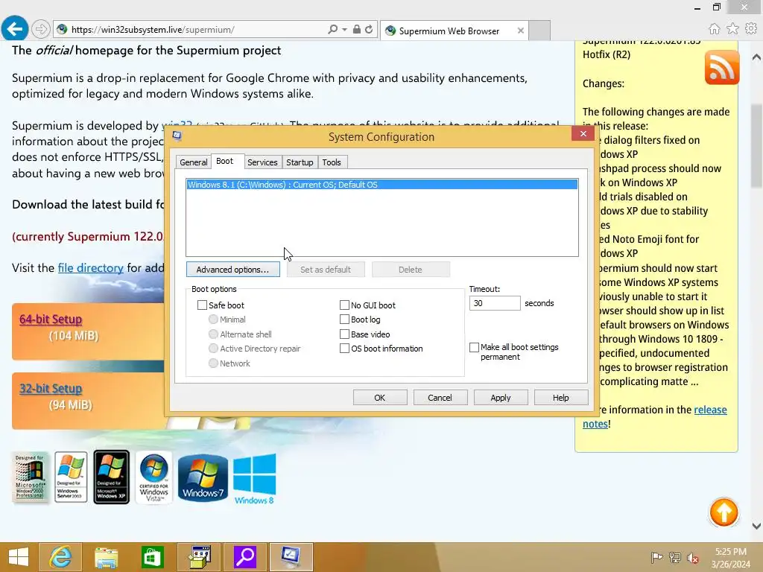Enable the Safe boot checkbox
Screen dimensions: 763x572
coord(203,305)
